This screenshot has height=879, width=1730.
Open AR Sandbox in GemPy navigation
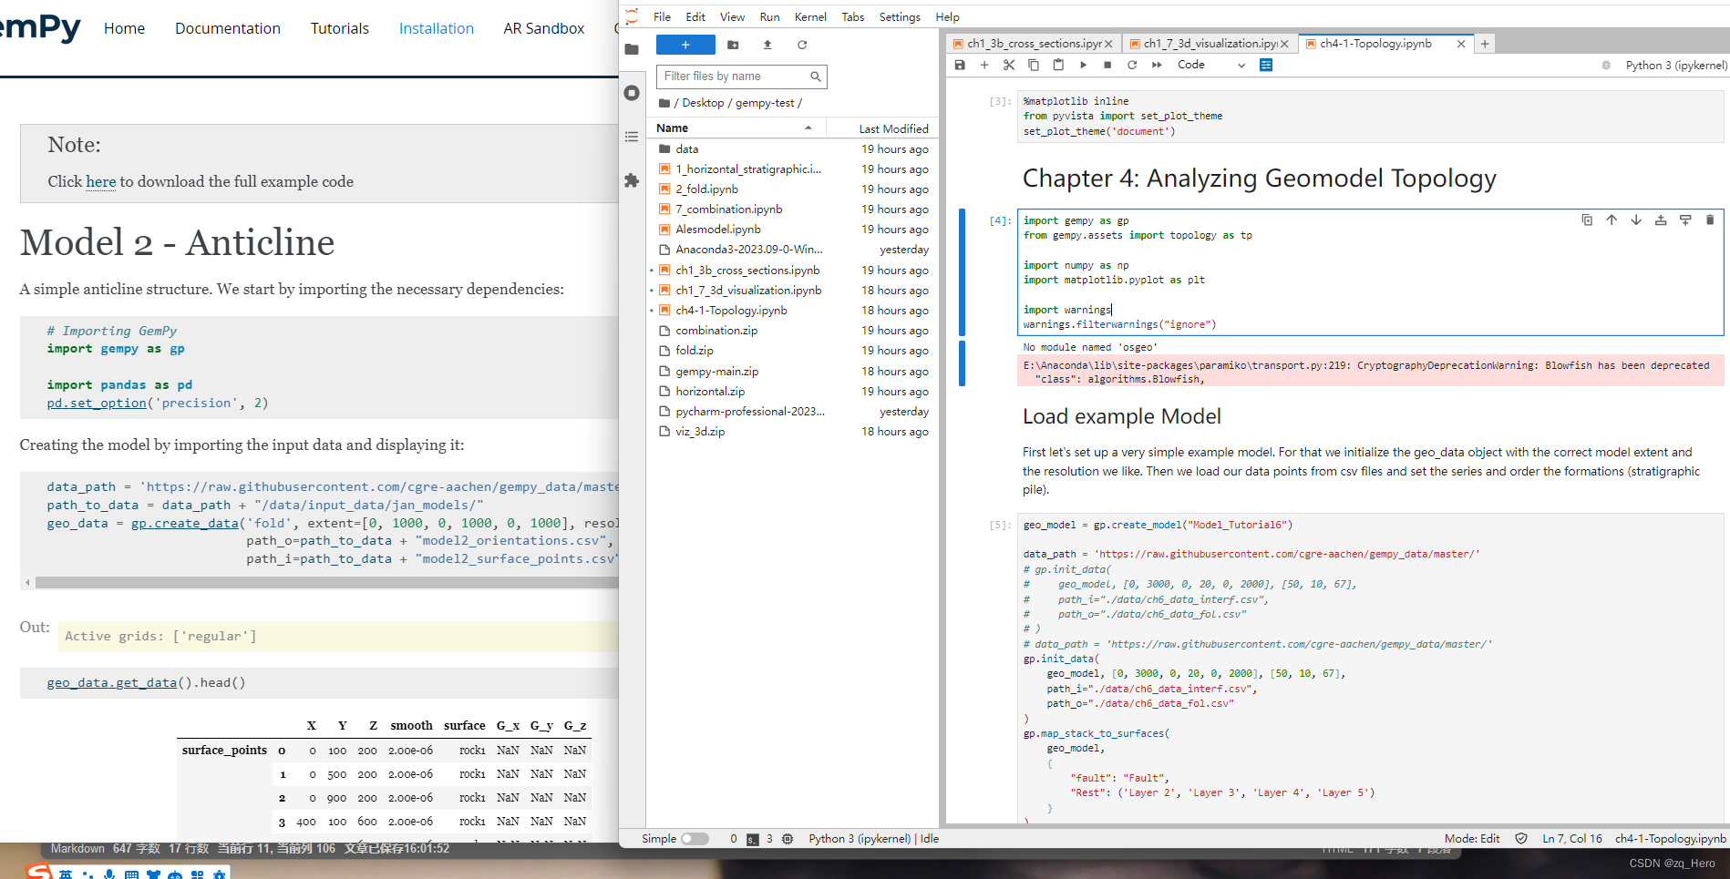[544, 28]
